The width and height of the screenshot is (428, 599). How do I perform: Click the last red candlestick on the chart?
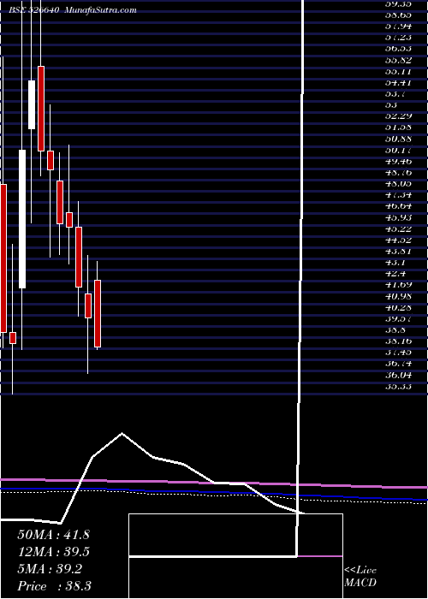[98, 313]
